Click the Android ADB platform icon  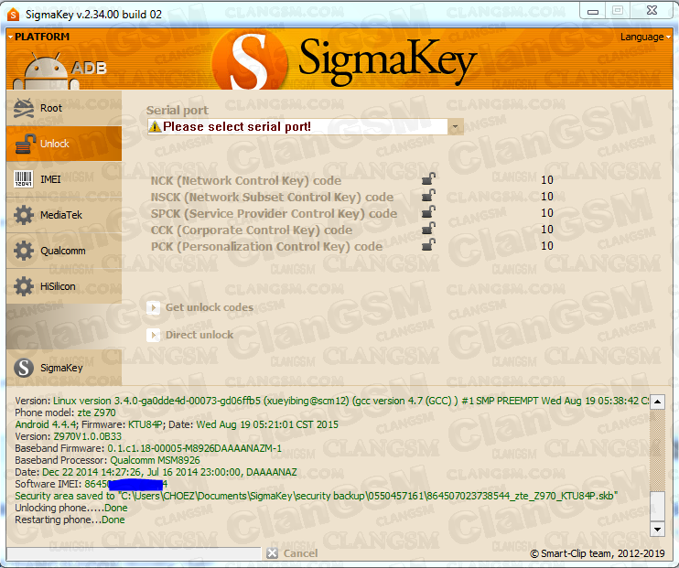click(59, 70)
